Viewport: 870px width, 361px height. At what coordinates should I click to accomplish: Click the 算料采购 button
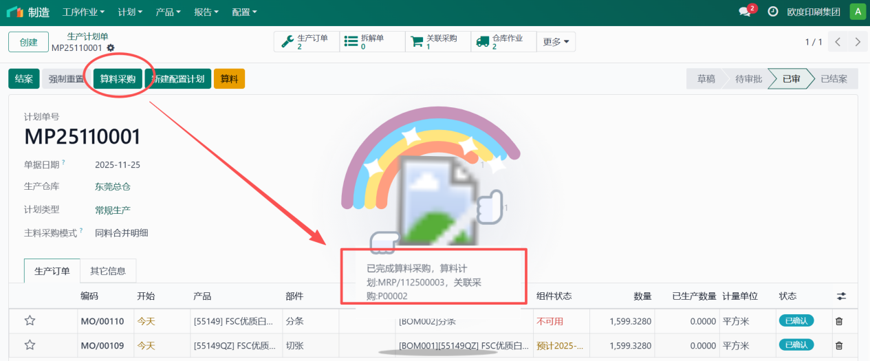118,79
